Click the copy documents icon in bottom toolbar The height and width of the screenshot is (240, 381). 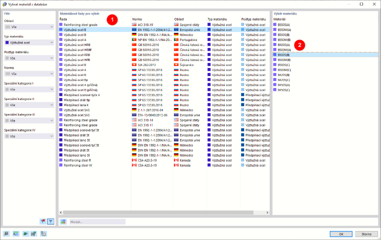point(43,233)
